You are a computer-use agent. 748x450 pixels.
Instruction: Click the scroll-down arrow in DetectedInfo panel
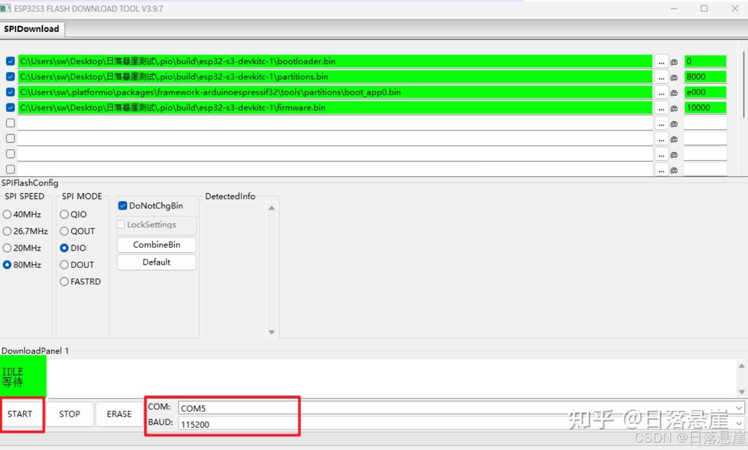coord(271,332)
